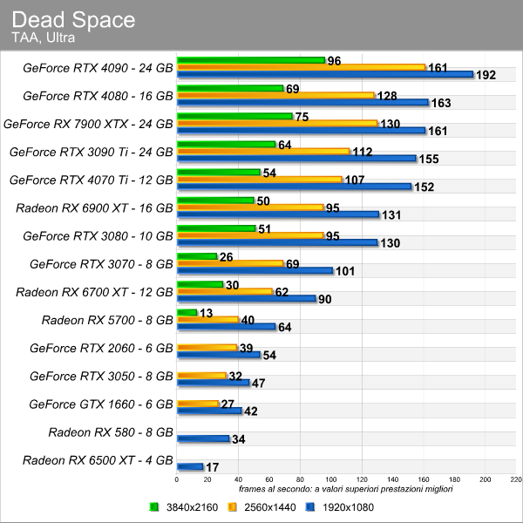Select the 1920x1080 legend label
Screen dimensions: 523x523
[348, 507]
